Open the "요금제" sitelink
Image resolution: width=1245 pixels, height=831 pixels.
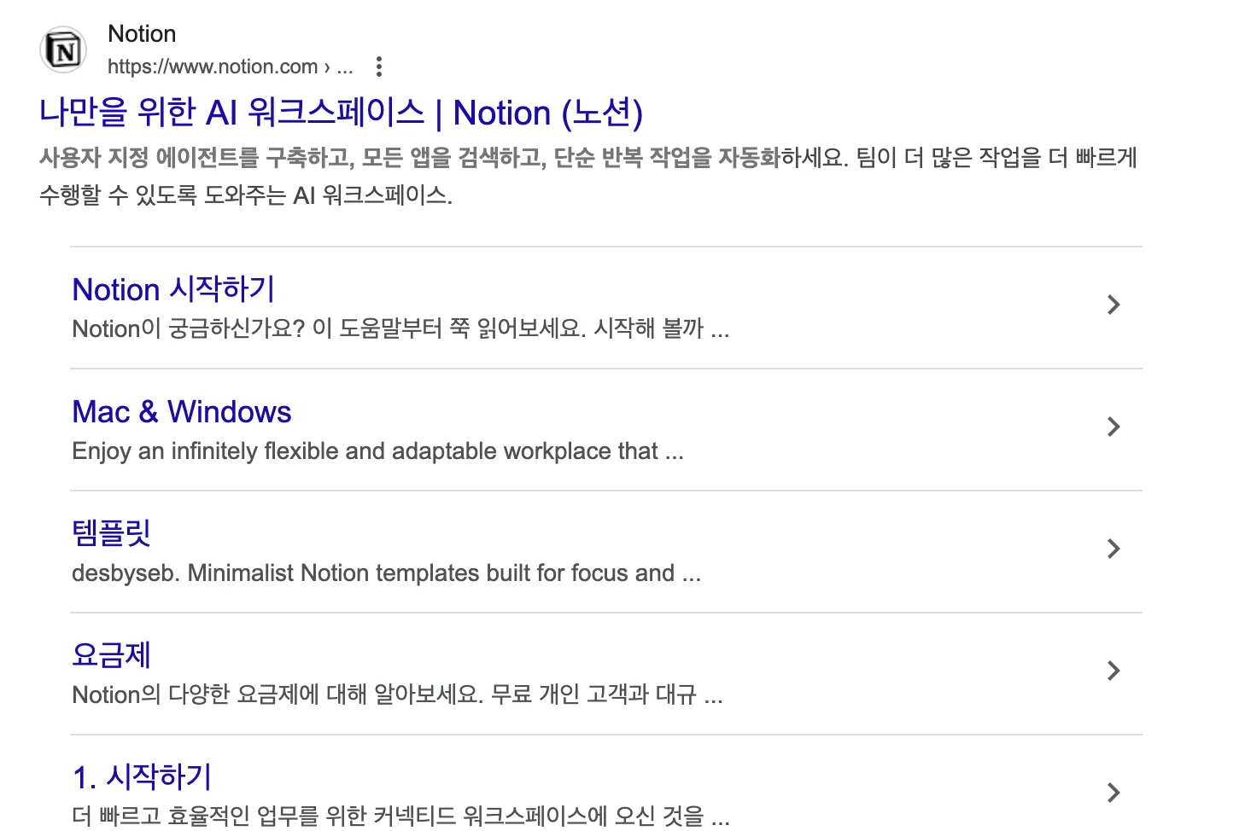pos(110,655)
